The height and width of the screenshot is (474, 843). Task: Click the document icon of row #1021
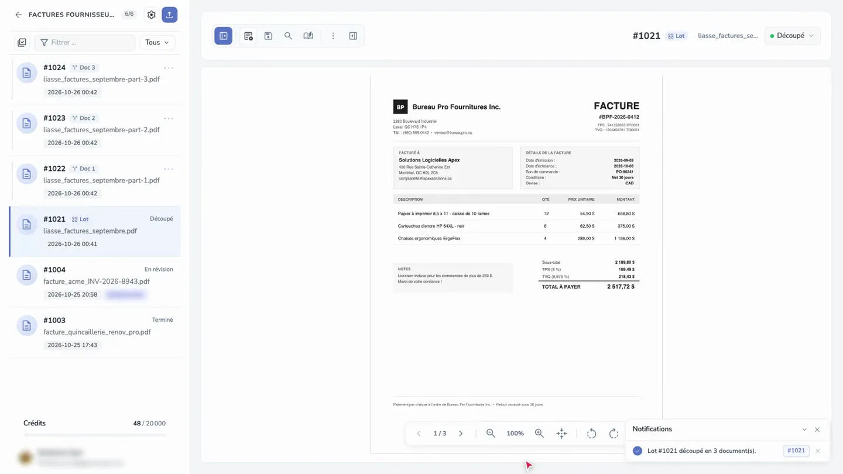pos(27,225)
